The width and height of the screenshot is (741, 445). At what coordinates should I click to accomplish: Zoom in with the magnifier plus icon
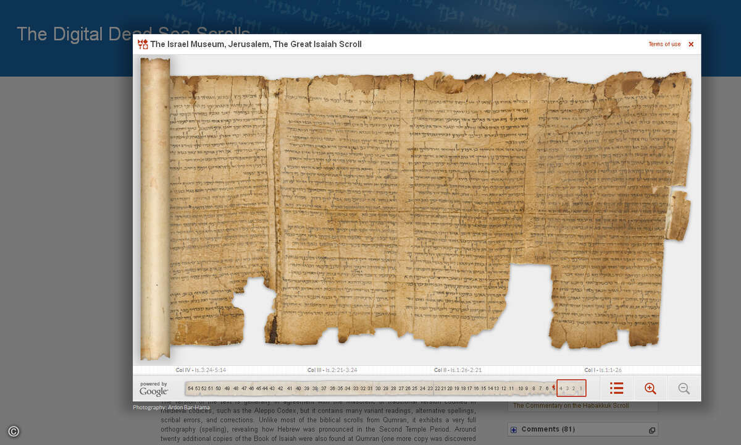click(650, 388)
